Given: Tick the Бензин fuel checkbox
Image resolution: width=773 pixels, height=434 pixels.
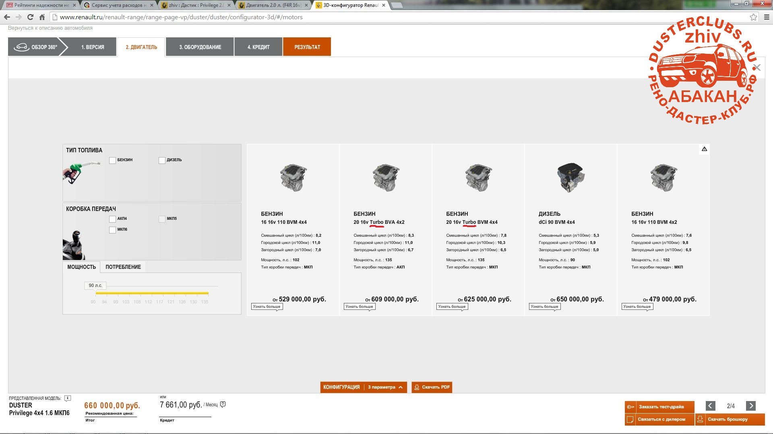Looking at the screenshot, I should tap(112, 160).
